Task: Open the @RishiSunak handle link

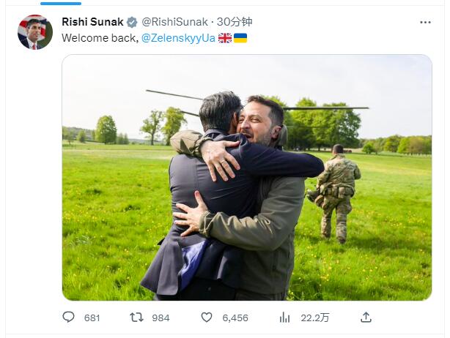Action: [169, 22]
